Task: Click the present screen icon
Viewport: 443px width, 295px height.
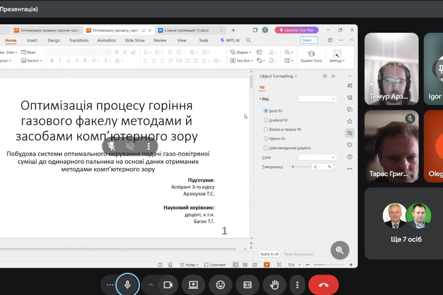Action: pyautogui.click(x=193, y=285)
